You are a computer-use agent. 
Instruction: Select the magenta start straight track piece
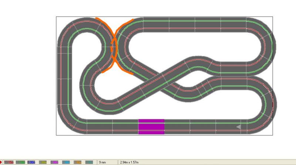[x=151, y=126]
